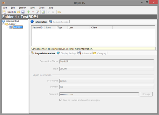Select the Logon Information tab

click(43, 53)
